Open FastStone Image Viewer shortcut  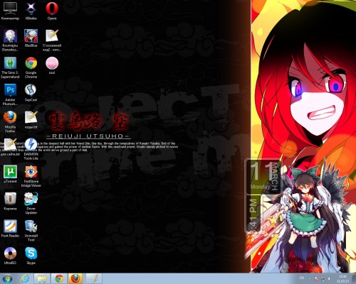[x=31, y=176]
